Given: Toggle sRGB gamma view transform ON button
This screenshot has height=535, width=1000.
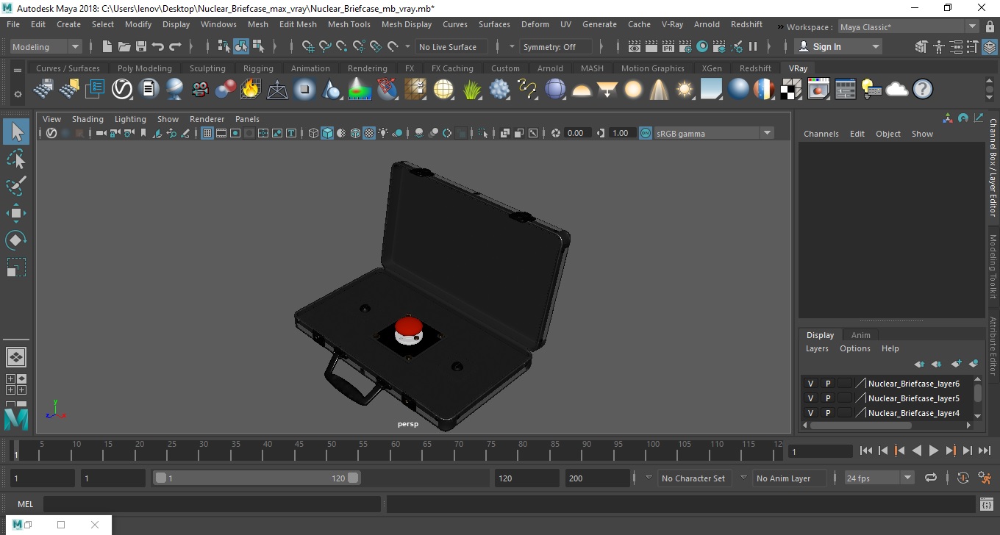Looking at the screenshot, I should 645,133.
